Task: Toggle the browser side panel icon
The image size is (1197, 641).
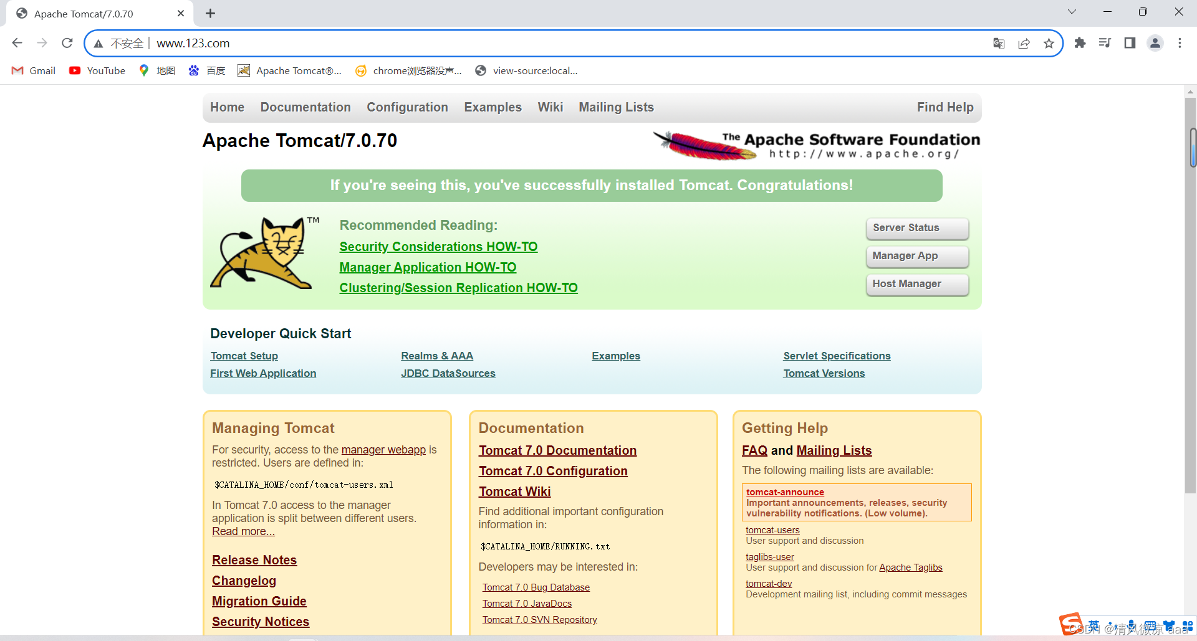Action: 1130,43
